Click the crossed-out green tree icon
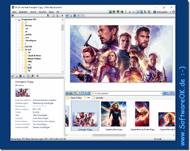 (145, 12)
